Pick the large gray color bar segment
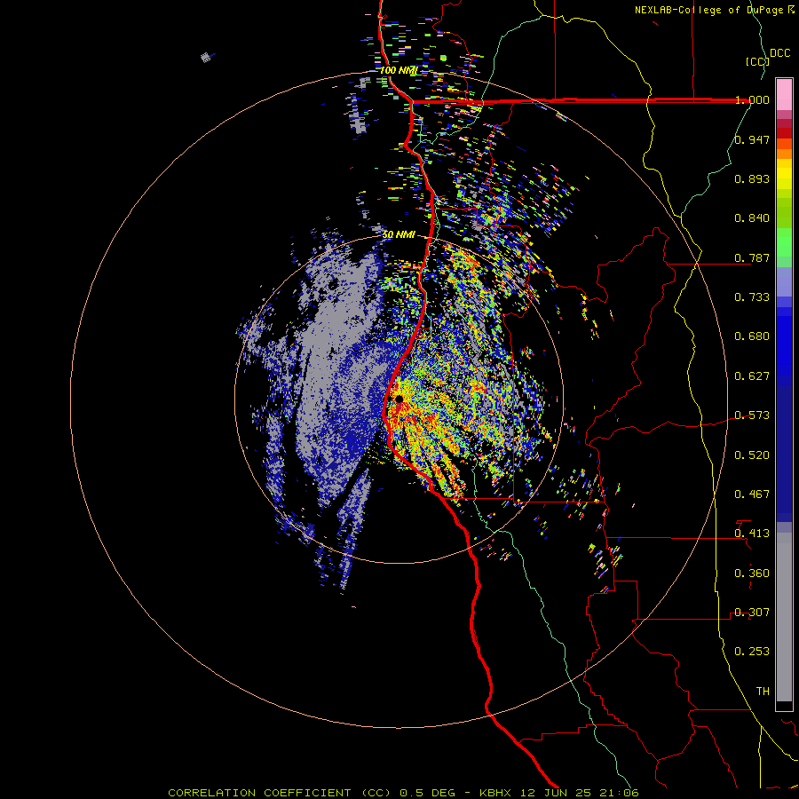Viewport: 799px width, 799px height. click(784, 617)
